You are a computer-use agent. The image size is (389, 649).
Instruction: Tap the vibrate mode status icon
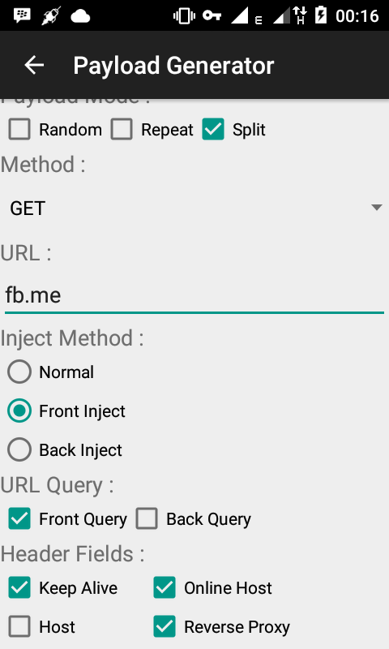[184, 16]
